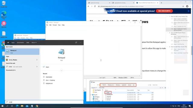Click the Sticky Notes app icon
This screenshot has height=108, width=193.
click(7, 60)
